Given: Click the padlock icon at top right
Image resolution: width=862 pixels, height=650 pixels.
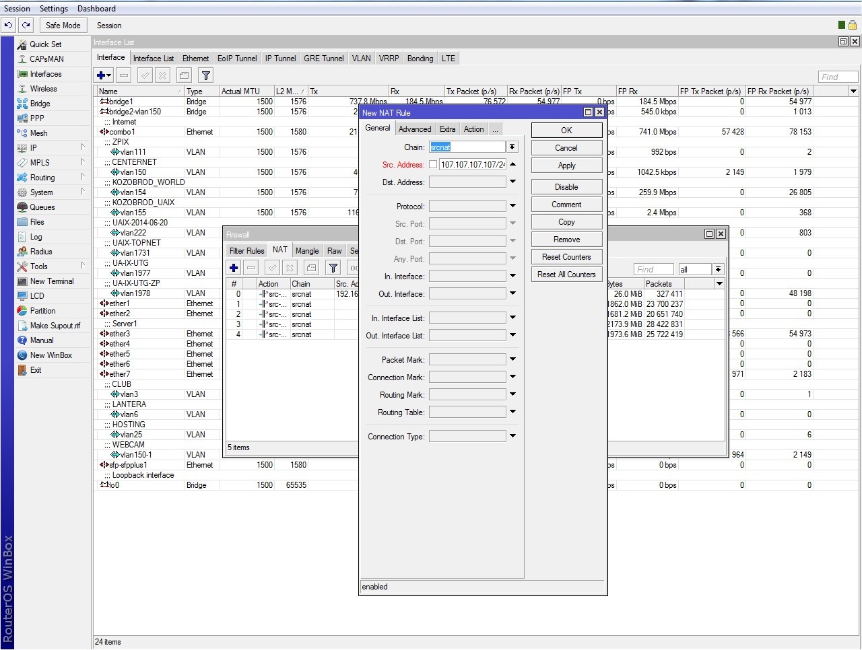Looking at the screenshot, I should 852,25.
